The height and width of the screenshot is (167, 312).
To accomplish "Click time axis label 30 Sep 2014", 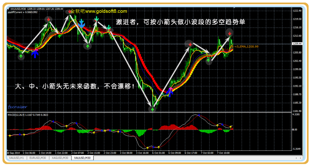I will pyautogui.click(x=13, y=153).
